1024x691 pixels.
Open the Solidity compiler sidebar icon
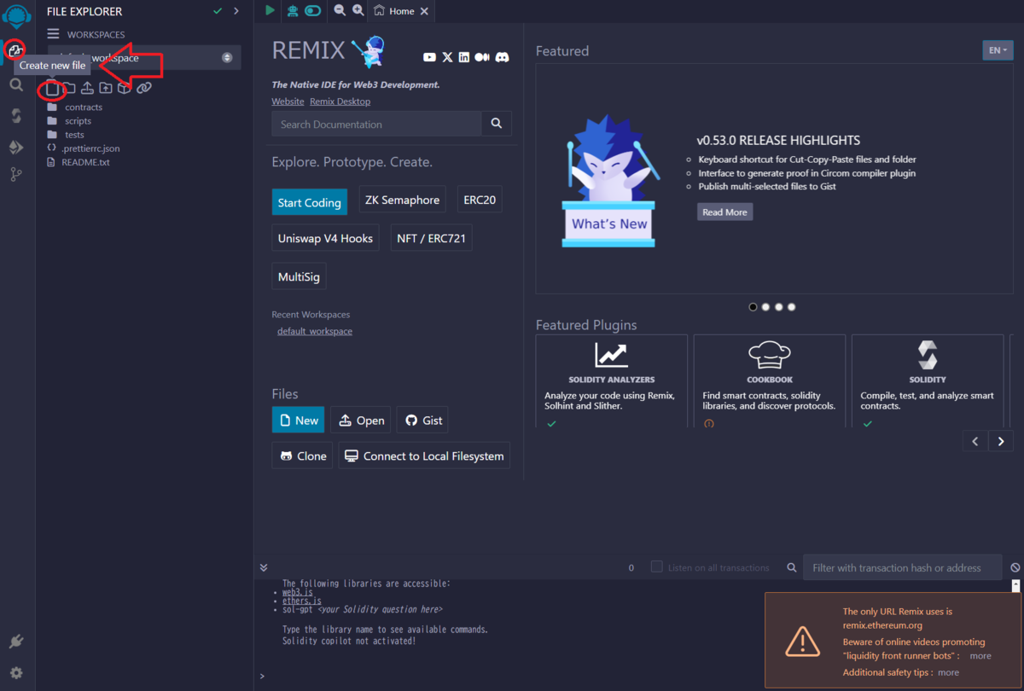(16, 116)
